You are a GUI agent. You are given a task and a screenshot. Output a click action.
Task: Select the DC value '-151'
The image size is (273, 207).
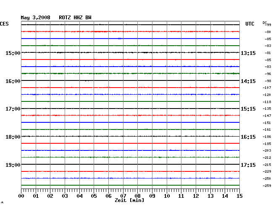click(267, 123)
